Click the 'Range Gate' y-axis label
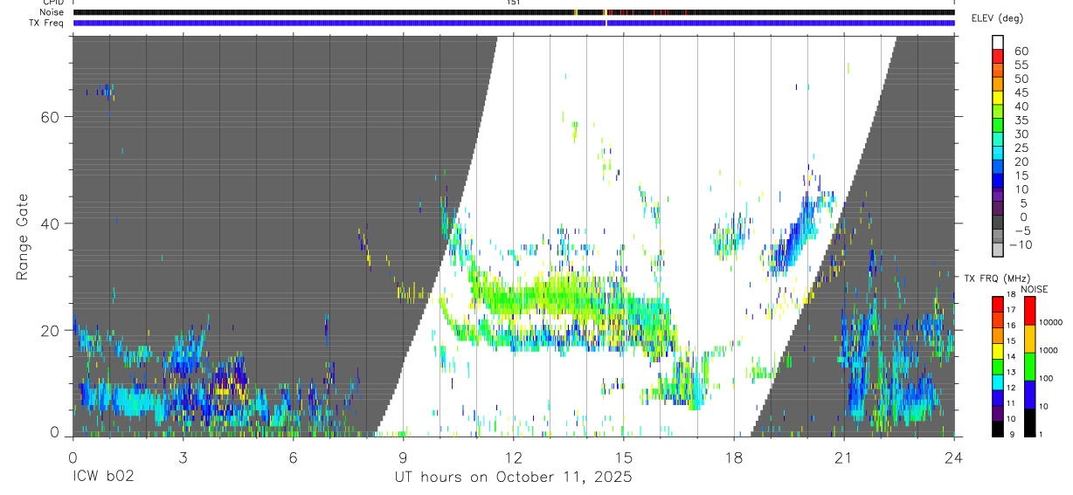1073x495 pixels. pyautogui.click(x=23, y=237)
